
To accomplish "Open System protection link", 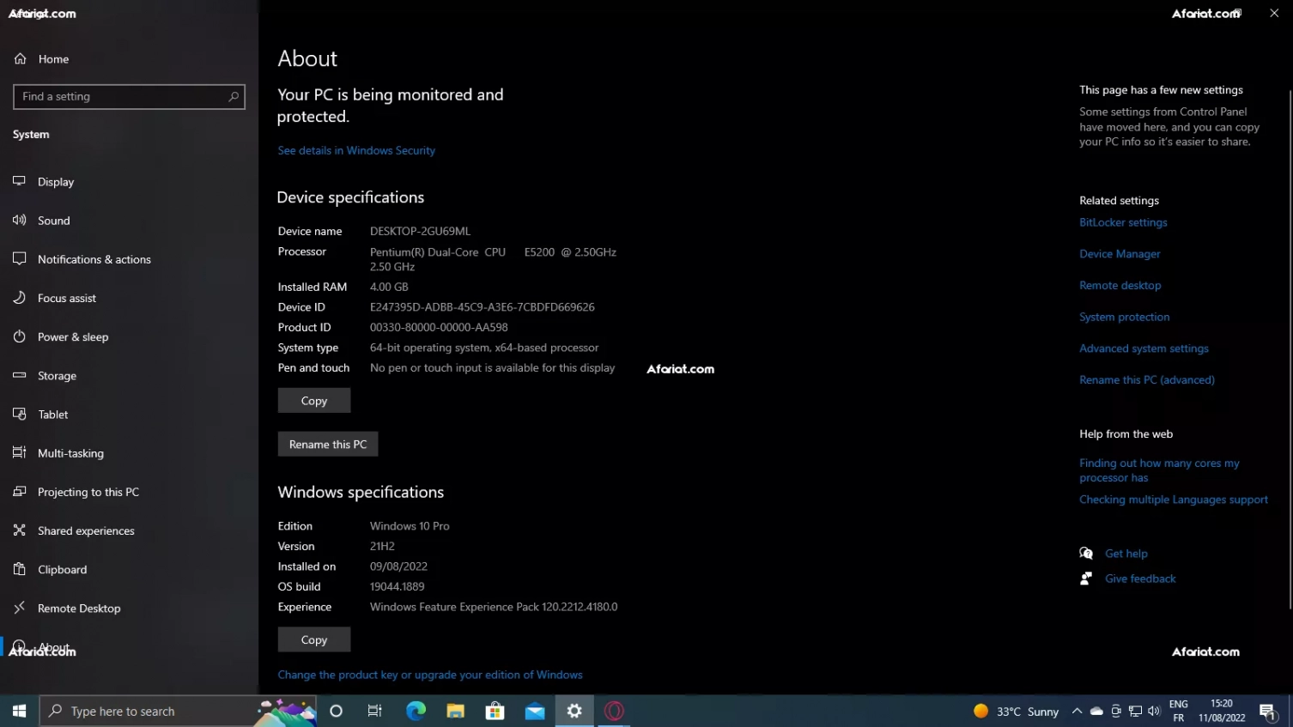I will pyautogui.click(x=1124, y=317).
